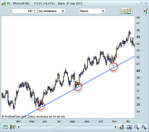The width and height of the screenshot is (149, 132).
Task: Click the magnifier with vertical arrows icon
Action: point(129,127)
